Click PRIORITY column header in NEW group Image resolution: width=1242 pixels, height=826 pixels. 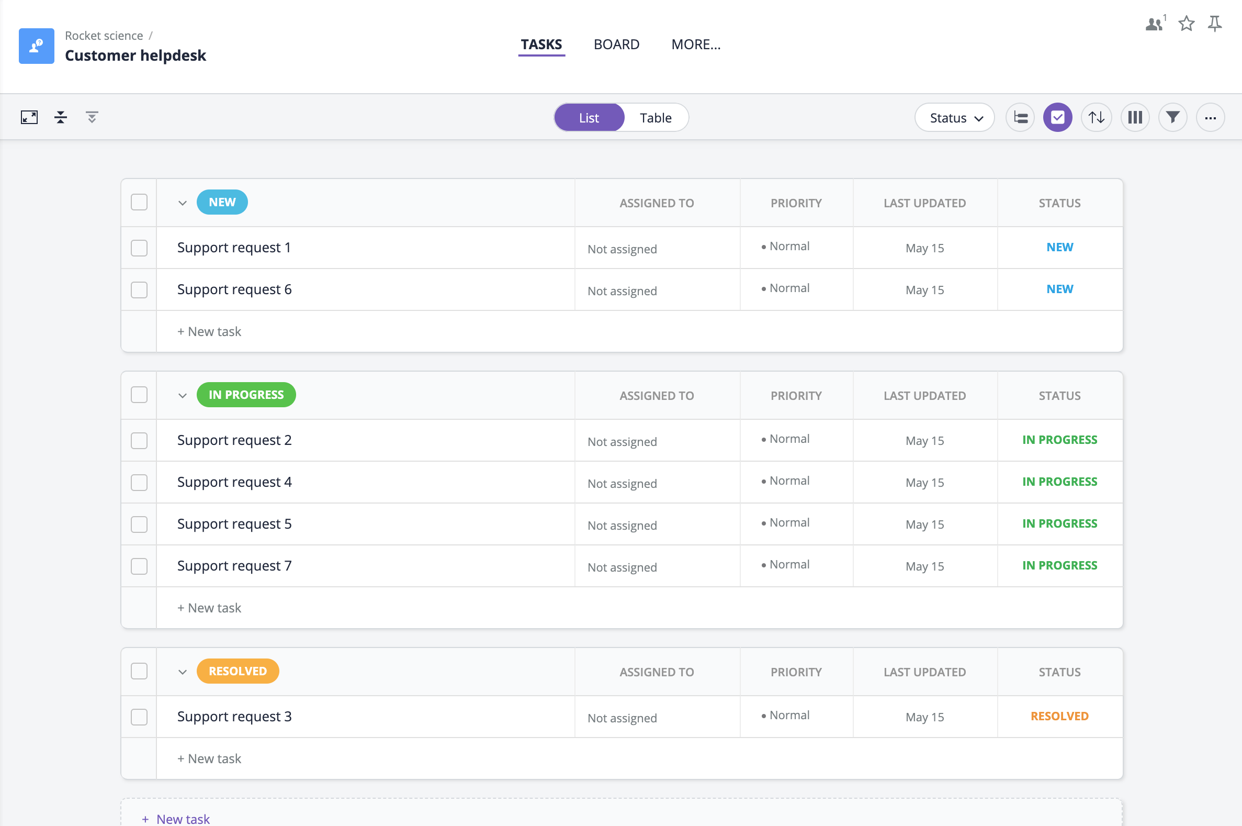[796, 203]
